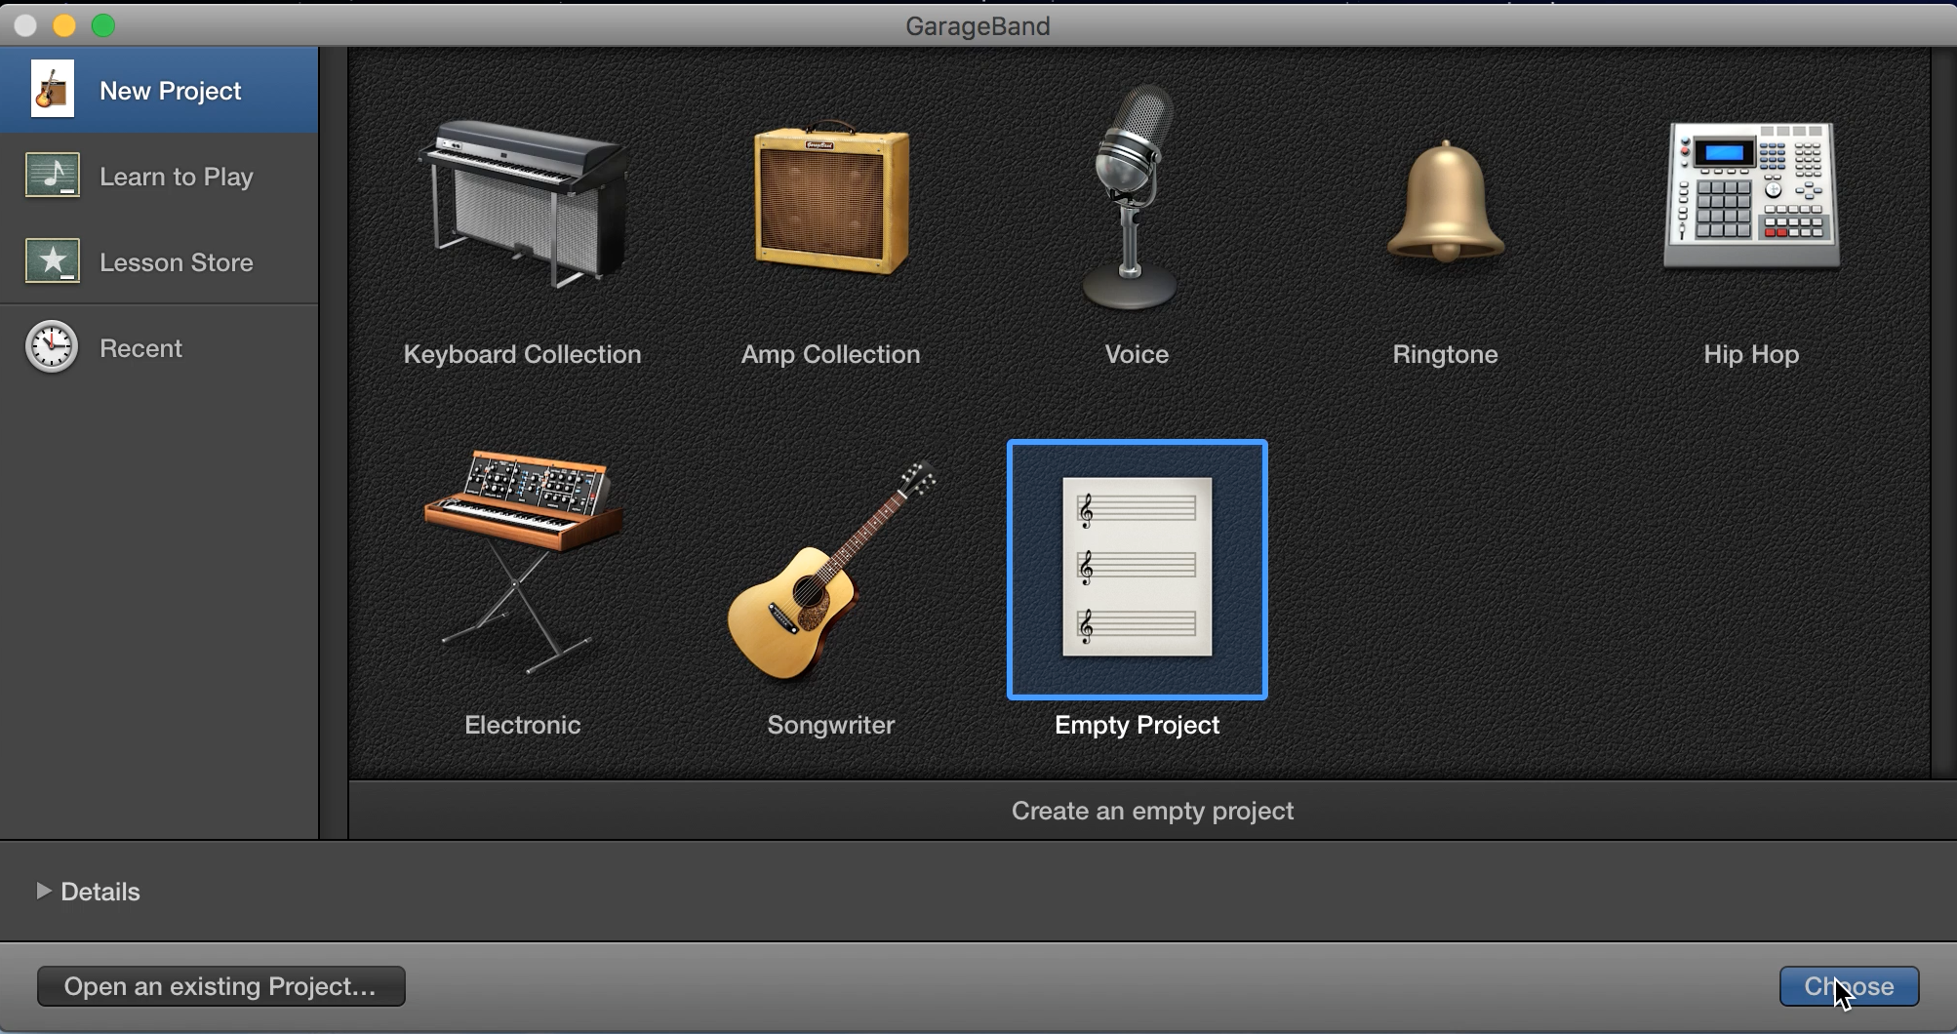
Task: Open the Recent projects section
Action: (141, 347)
